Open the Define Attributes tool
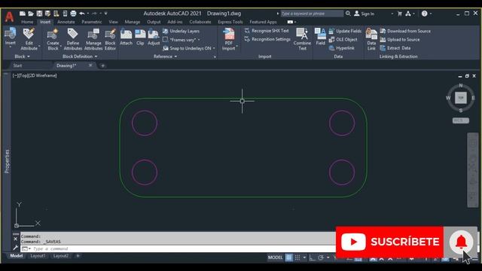 click(73, 39)
